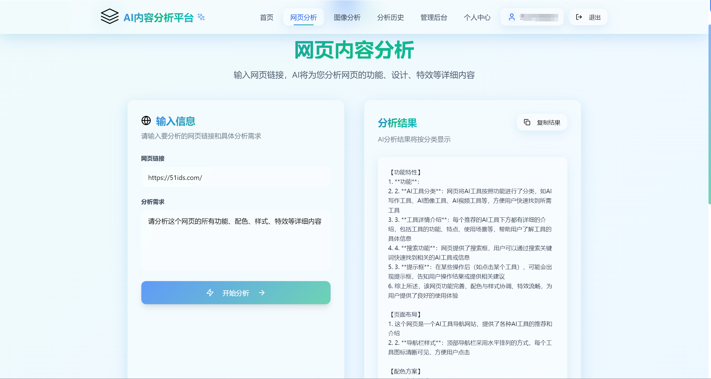Focus the 分析需求 textarea

tap(236, 241)
